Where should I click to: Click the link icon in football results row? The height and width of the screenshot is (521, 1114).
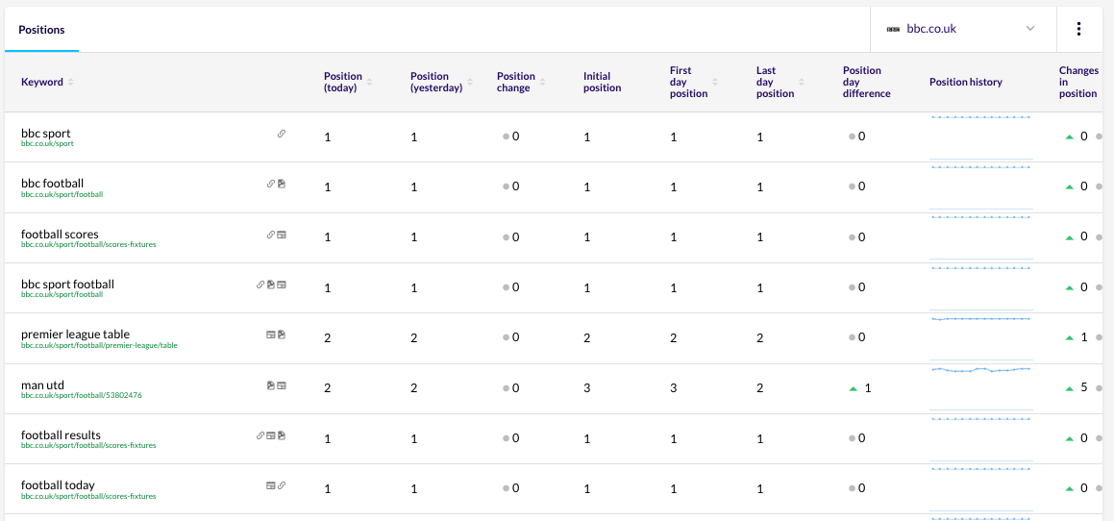(x=260, y=435)
